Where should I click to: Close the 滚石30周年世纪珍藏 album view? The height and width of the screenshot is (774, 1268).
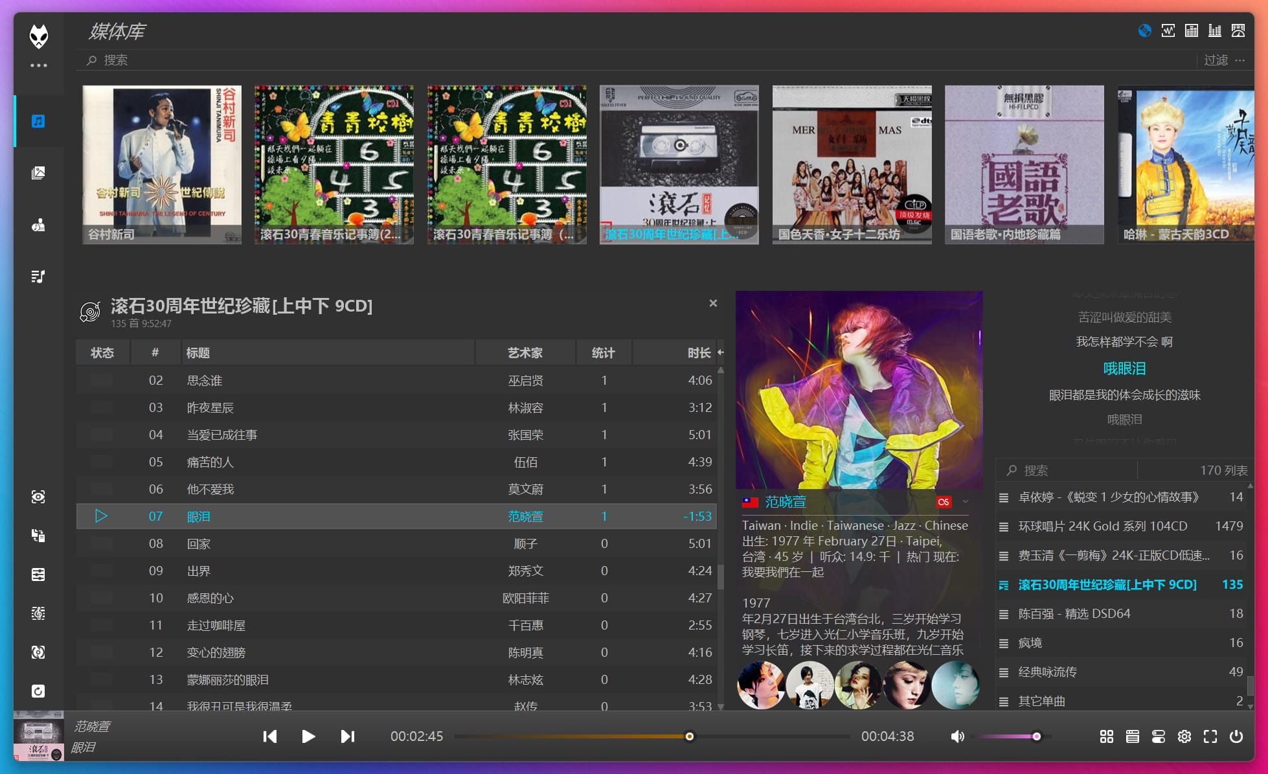tap(713, 303)
